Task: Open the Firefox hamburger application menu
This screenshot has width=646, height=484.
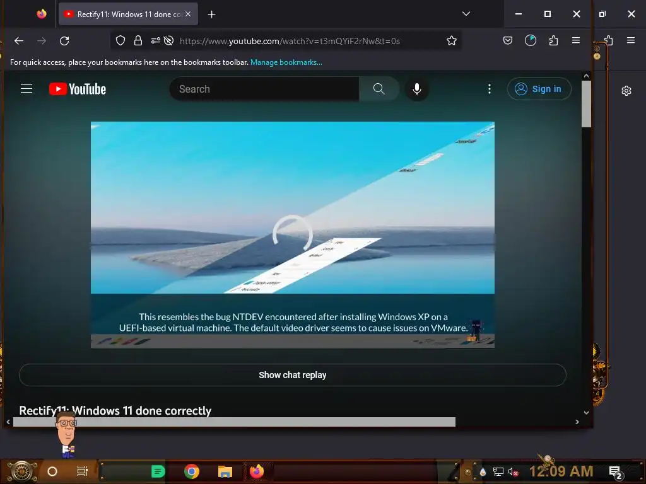Action: coord(576,40)
